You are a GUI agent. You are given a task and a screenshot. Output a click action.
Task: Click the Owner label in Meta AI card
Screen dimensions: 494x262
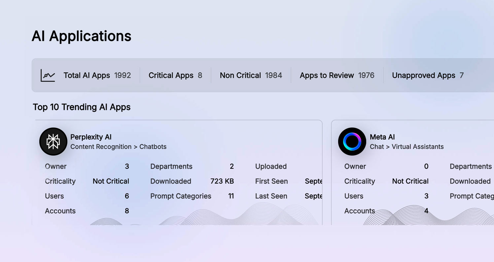[355, 166]
